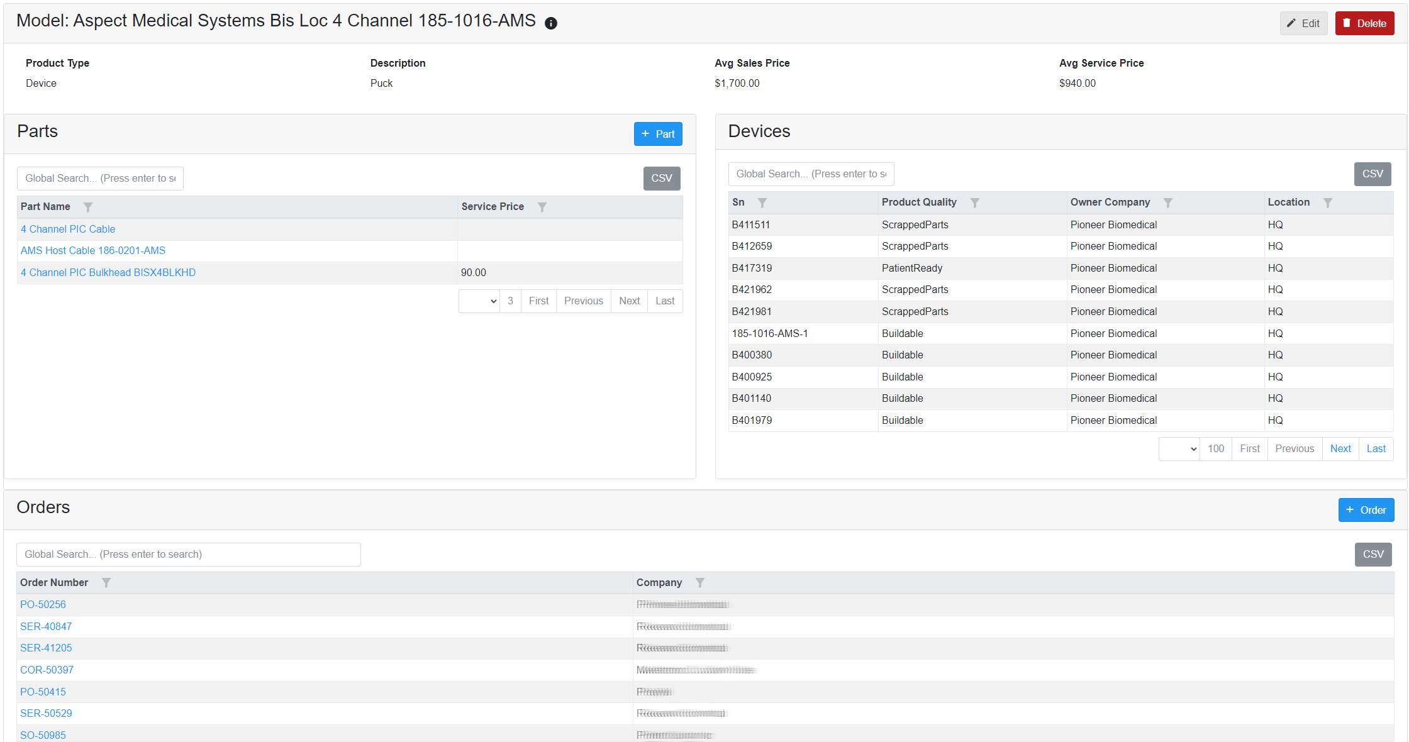Go to Next page in Devices

pyautogui.click(x=1340, y=449)
